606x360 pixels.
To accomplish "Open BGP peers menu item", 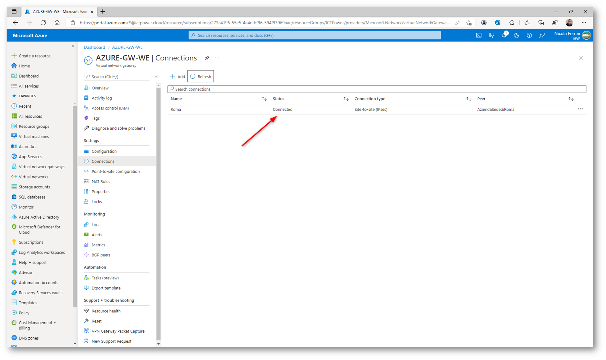I will tap(101, 255).
